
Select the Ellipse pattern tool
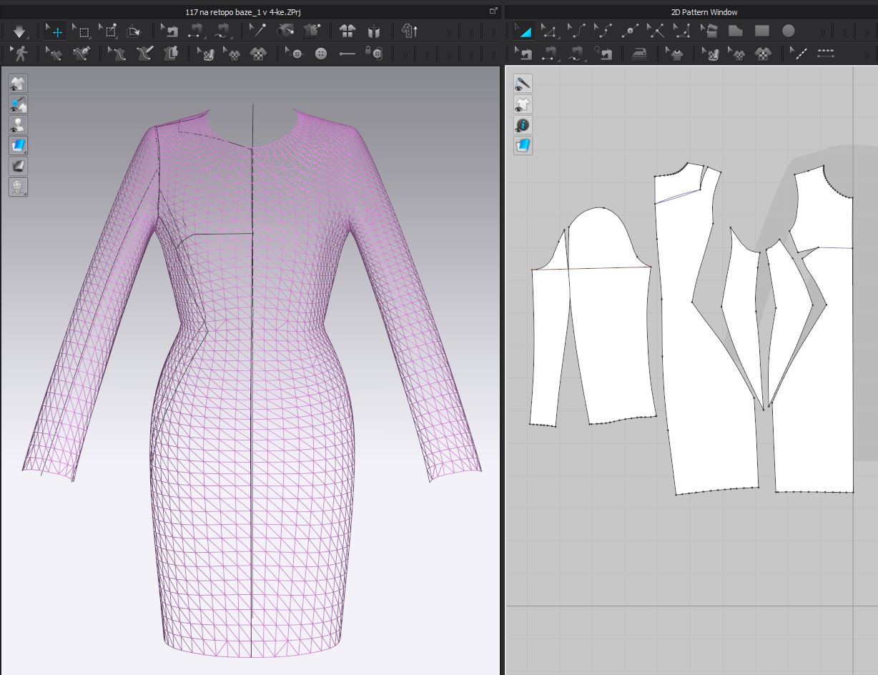point(788,31)
